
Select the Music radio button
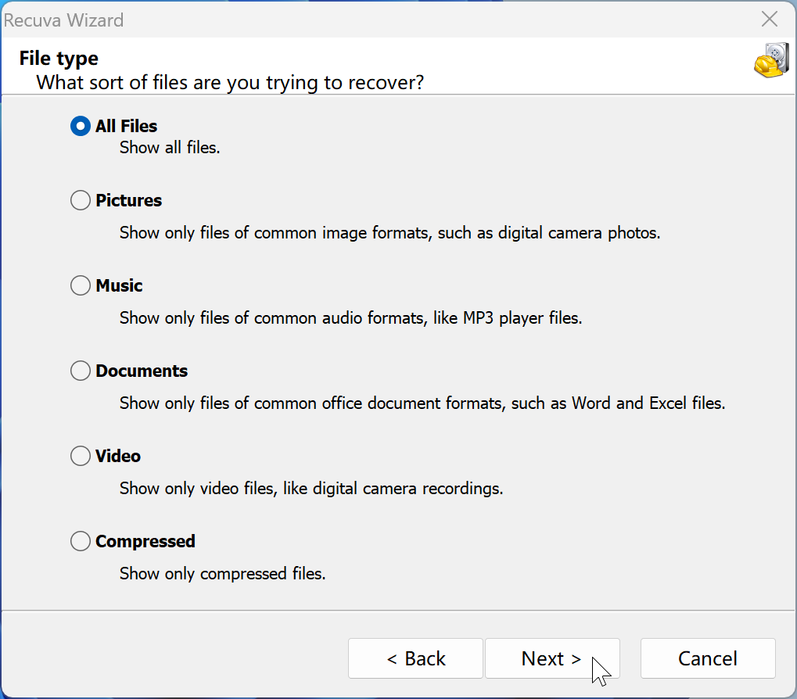click(x=81, y=286)
